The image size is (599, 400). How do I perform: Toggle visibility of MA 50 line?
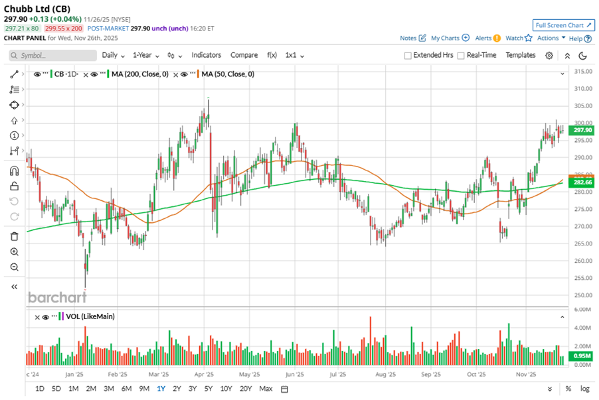[x=184, y=74]
